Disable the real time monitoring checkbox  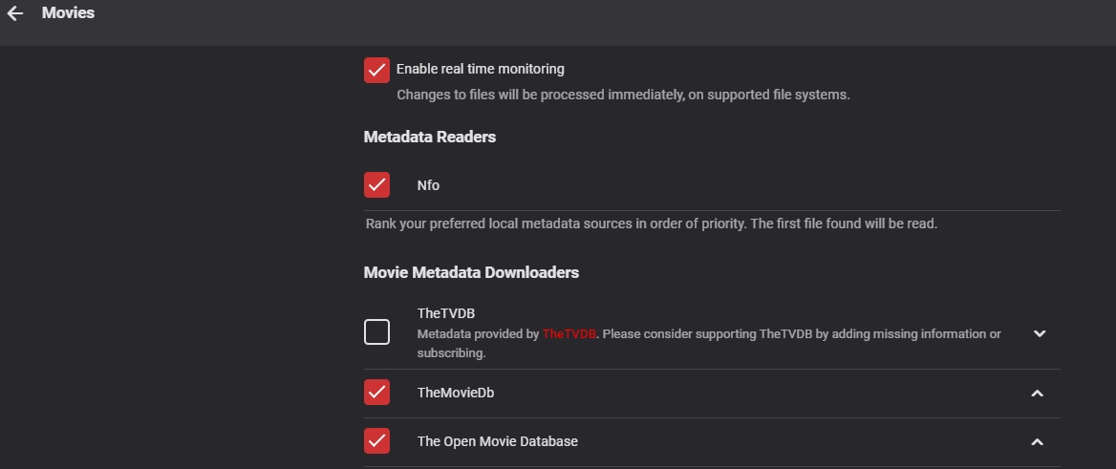(x=376, y=70)
